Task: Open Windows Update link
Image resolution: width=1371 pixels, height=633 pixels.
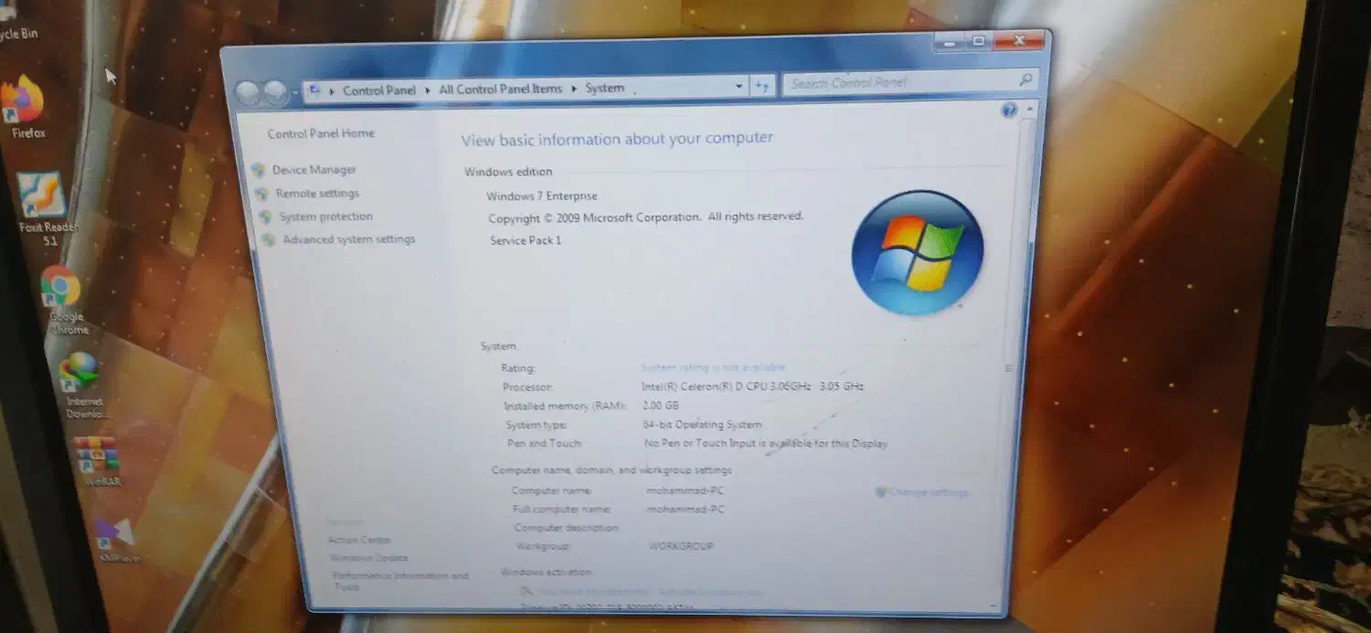Action: click(369, 557)
